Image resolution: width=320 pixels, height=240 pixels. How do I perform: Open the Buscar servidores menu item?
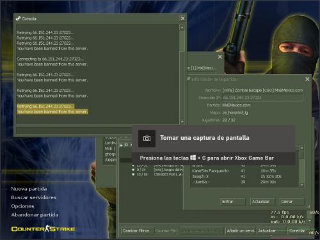(x=34, y=197)
